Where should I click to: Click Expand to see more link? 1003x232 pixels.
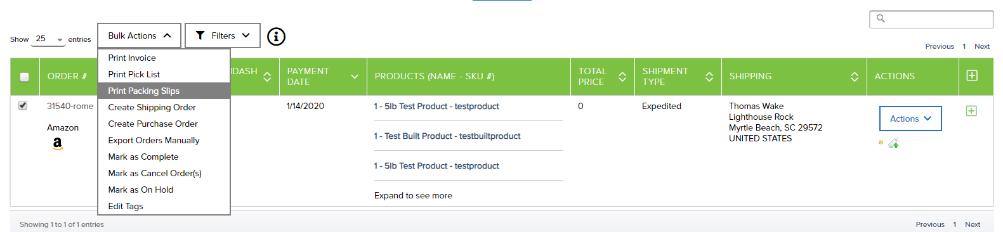(413, 195)
